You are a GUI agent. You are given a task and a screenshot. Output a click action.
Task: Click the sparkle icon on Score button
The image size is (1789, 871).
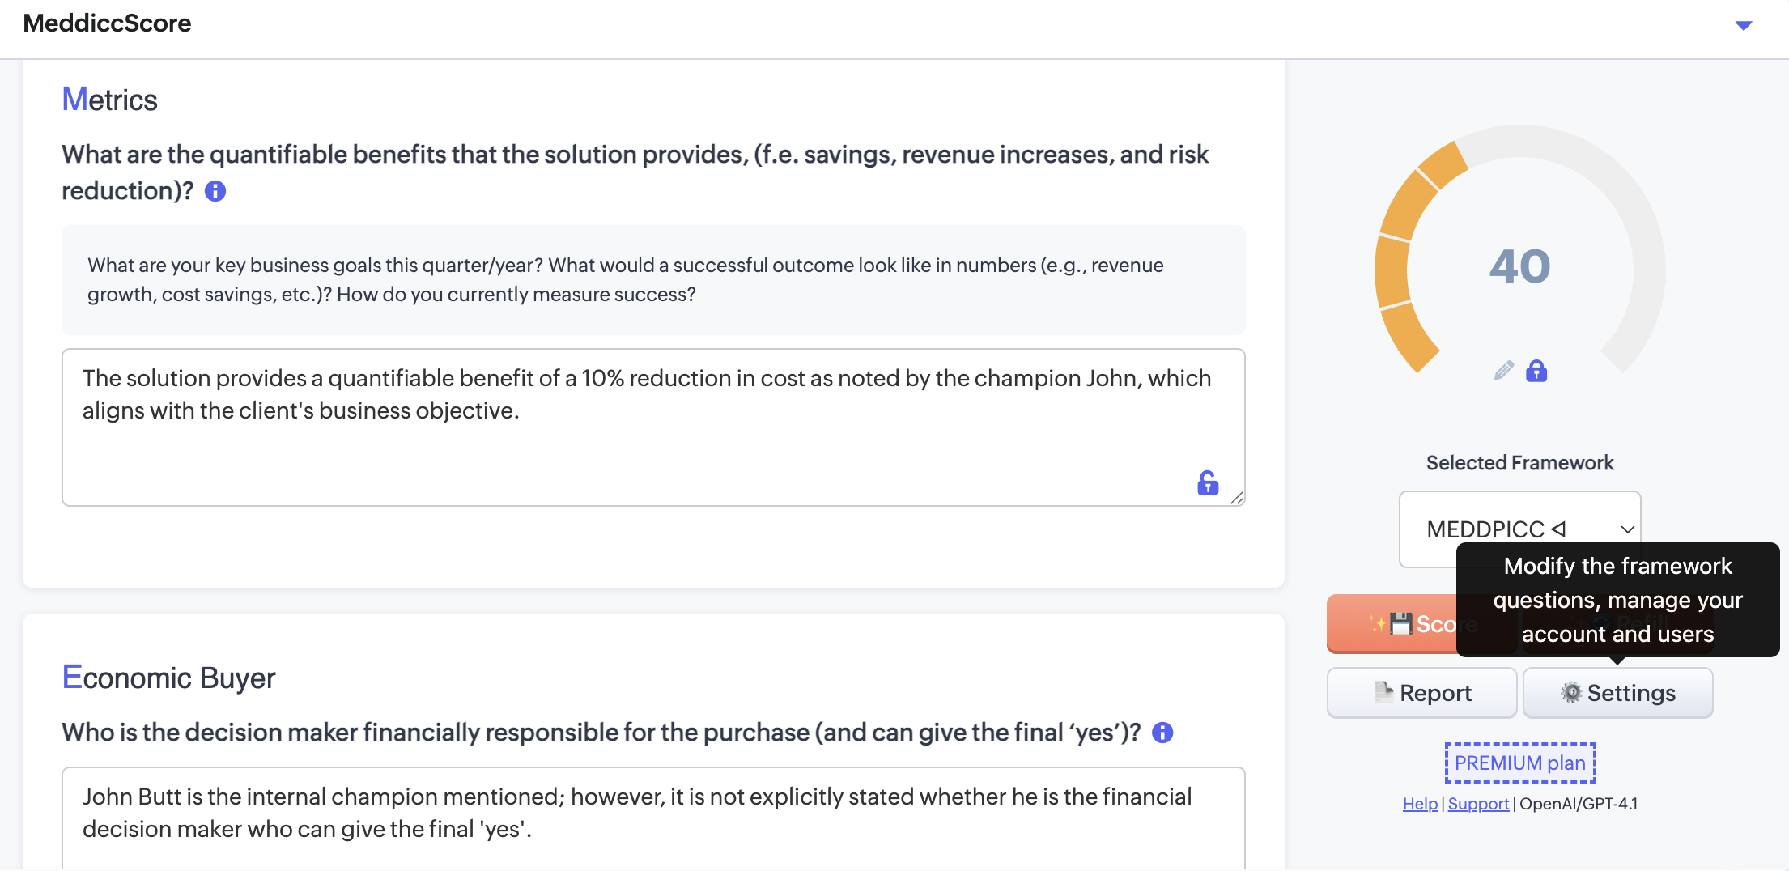[x=1376, y=623]
